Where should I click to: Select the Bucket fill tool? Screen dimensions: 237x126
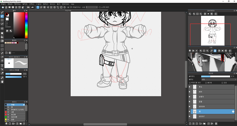click(x=2, y=37)
